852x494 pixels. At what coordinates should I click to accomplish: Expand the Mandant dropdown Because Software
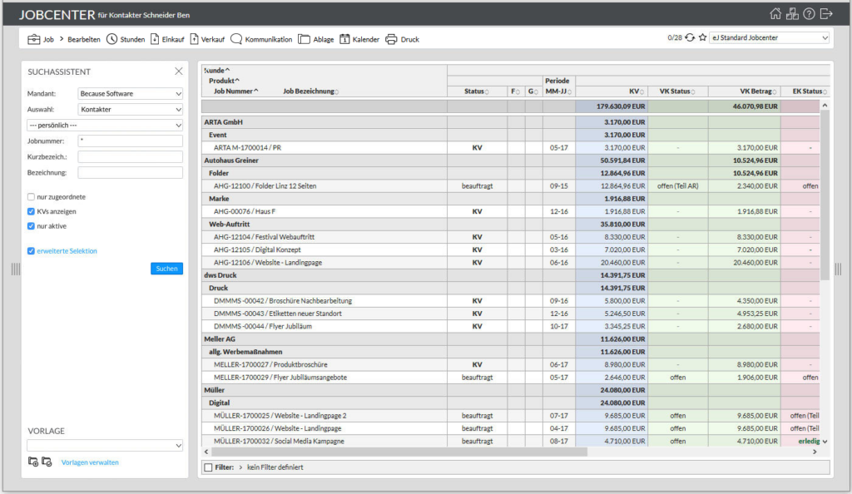(x=130, y=93)
